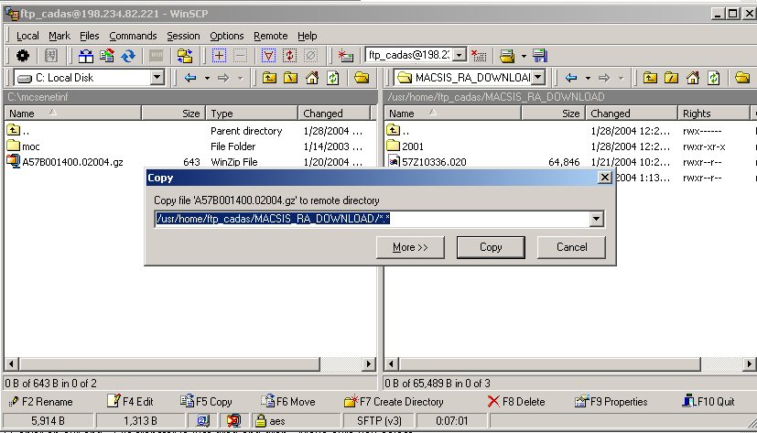Click F5 Copy in bottom bar

point(206,401)
